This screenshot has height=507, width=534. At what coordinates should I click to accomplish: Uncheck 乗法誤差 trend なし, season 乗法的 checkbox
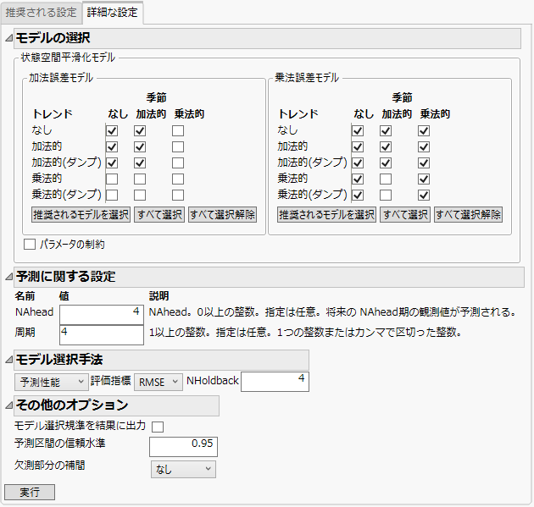(424, 131)
